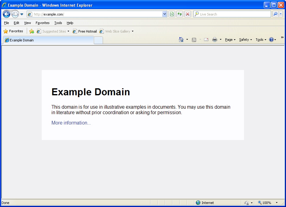286x207 pixels.
Task: Minimize the Internet Explorer window
Action: tap(267, 5)
